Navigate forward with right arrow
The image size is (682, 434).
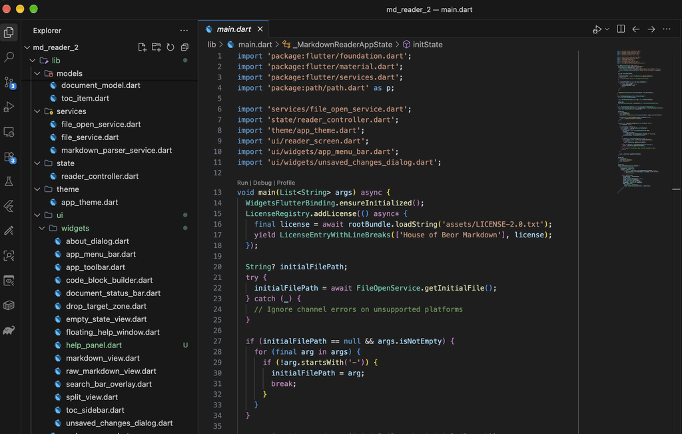click(651, 29)
